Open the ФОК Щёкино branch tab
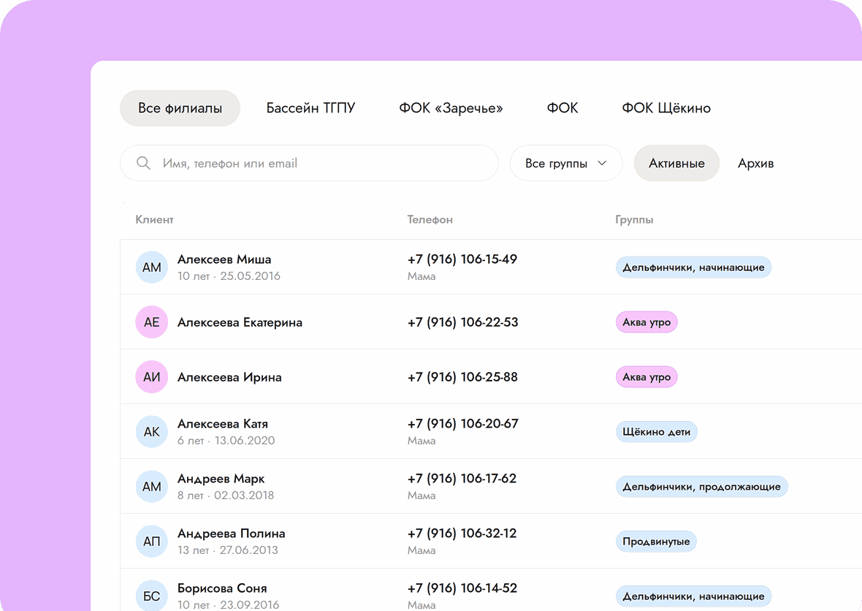This screenshot has height=611, width=862. tap(666, 107)
